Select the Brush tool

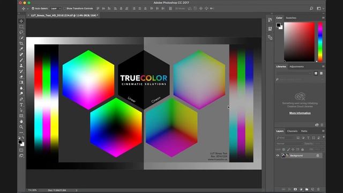[x=21, y=60]
